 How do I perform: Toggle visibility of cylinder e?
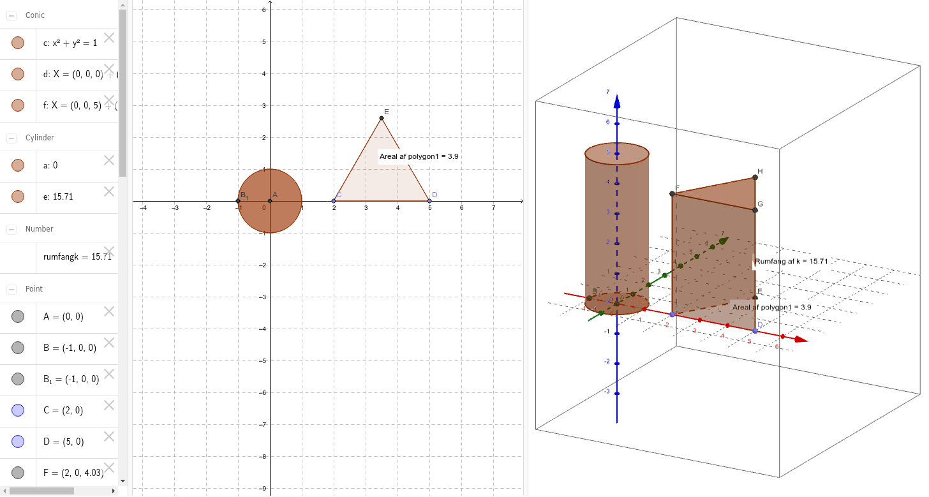(x=17, y=197)
